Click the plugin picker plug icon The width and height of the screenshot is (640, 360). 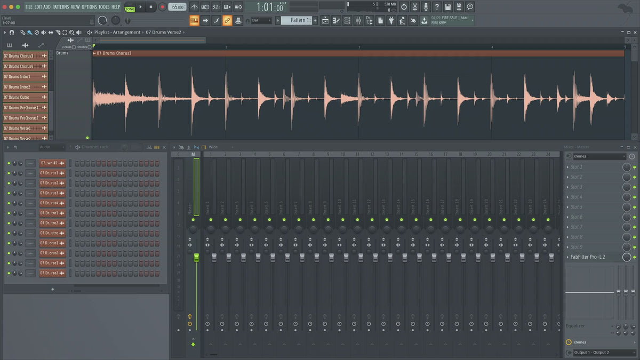click(x=391, y=20)
